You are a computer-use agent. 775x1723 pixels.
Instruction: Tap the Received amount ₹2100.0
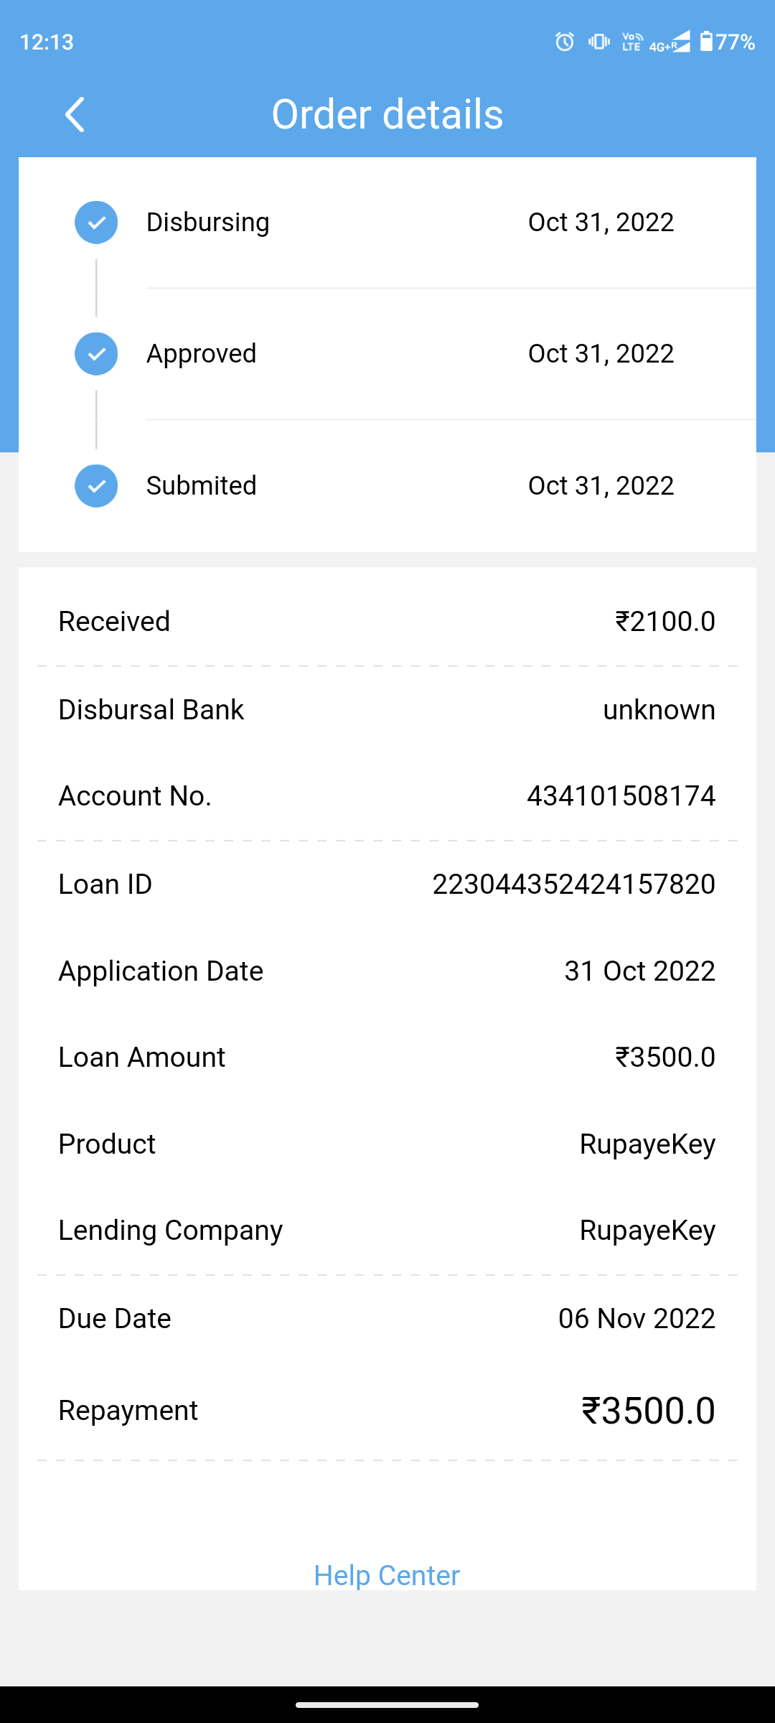click(x=665, y=622)
